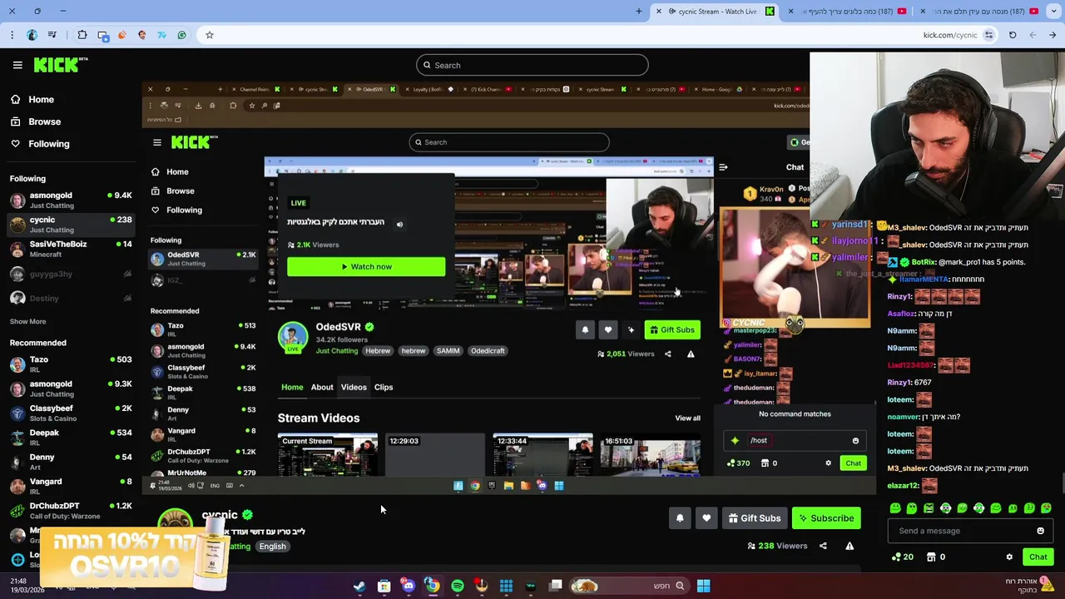Click the green KICK logo at the page top
1065x599 pixels.
[60, 65]
